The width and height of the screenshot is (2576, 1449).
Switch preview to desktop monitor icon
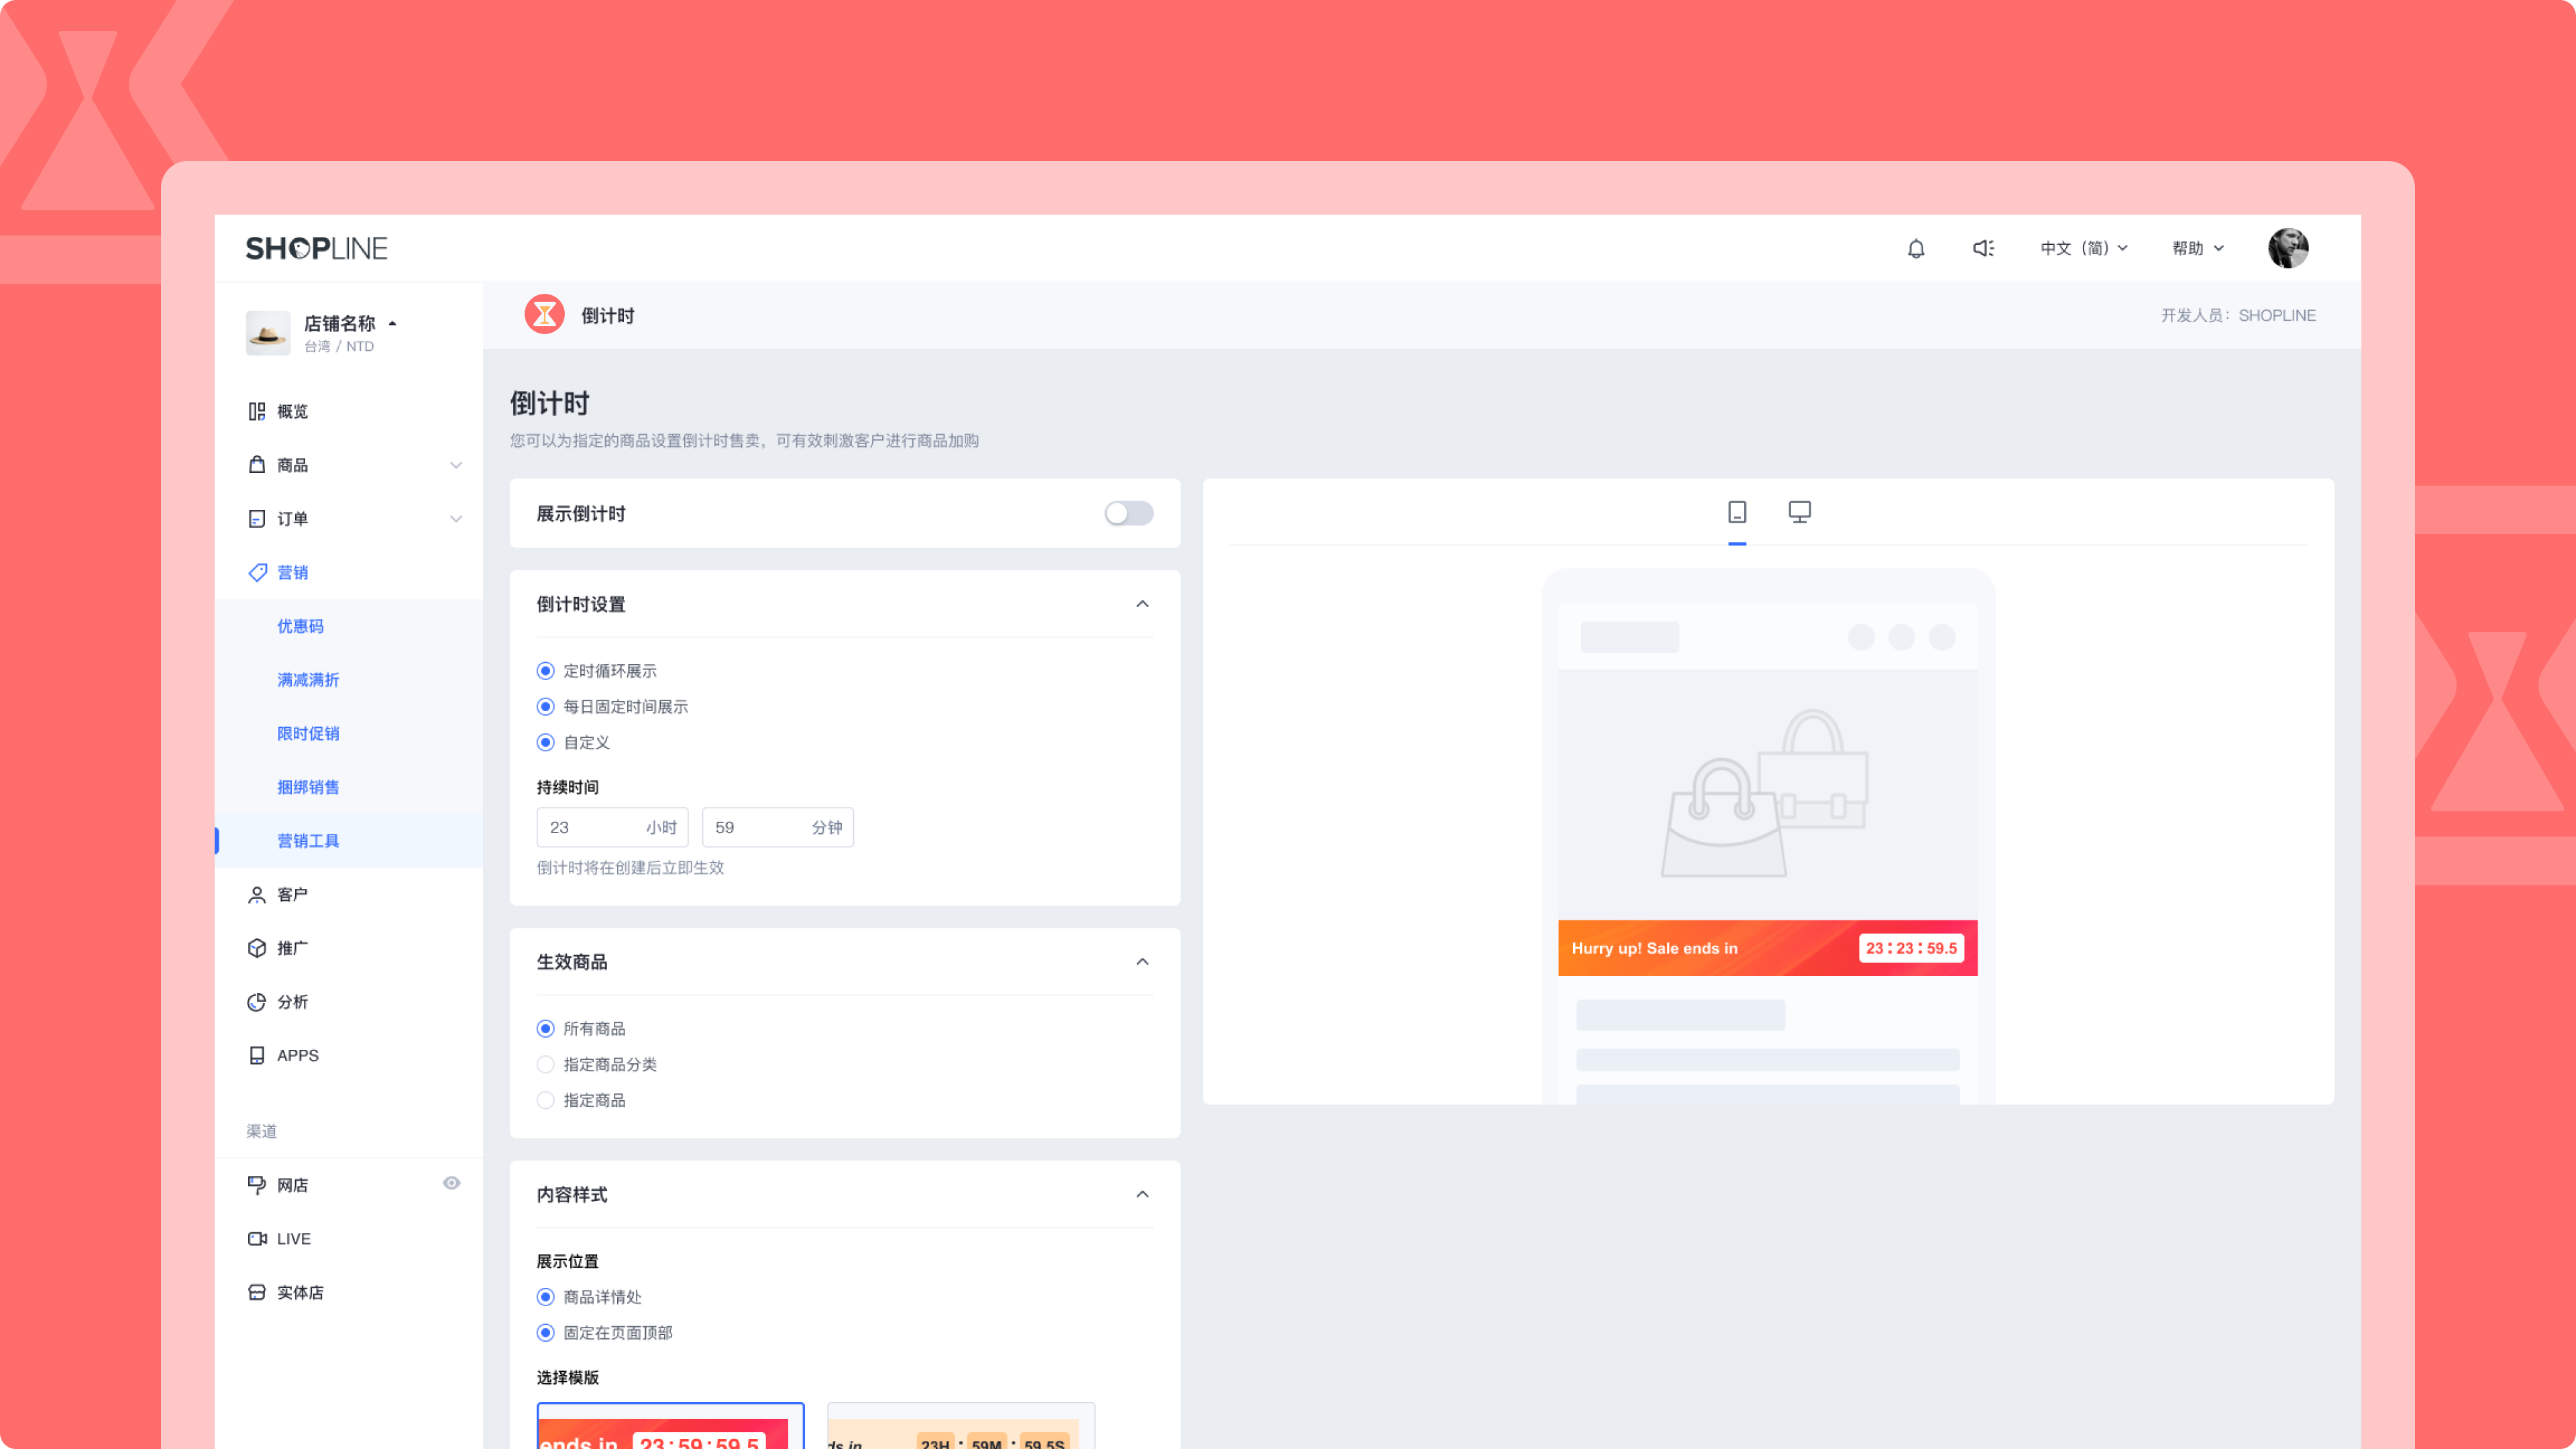tap(1799, 512)
